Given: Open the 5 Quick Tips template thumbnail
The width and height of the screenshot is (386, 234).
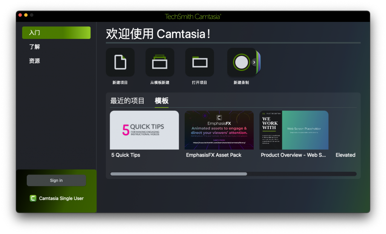Looking at the screenshot, I should point(144,130).
